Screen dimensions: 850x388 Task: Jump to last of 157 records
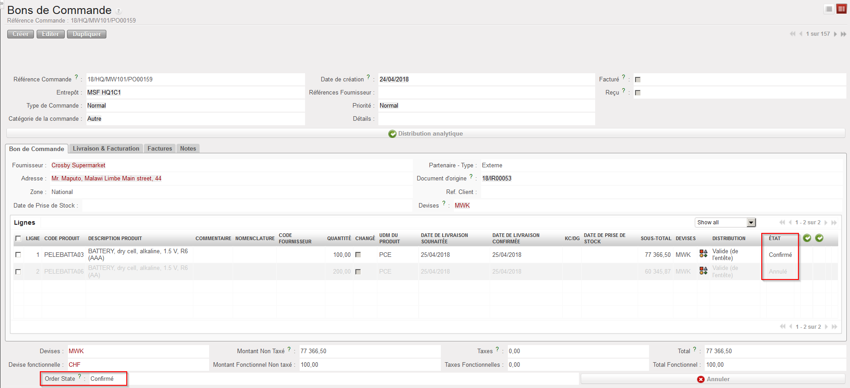(844, 34)
